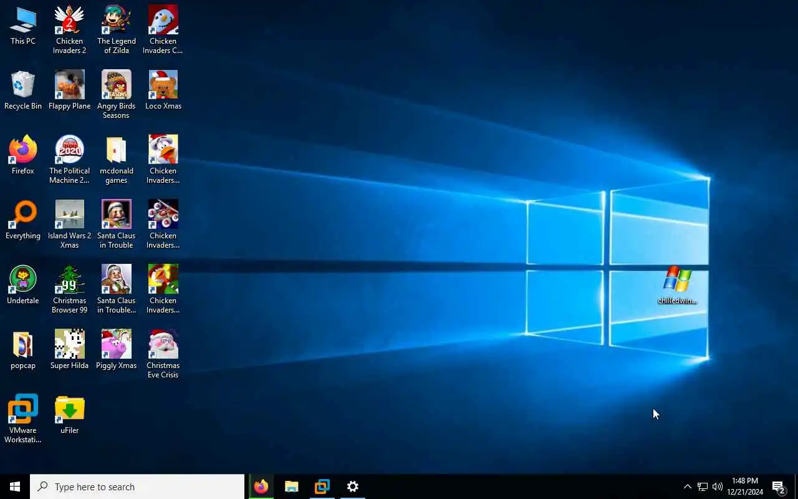This screenshot has height=499, width=798.
Task: Open the Action Center notifications
Action: 779,487
